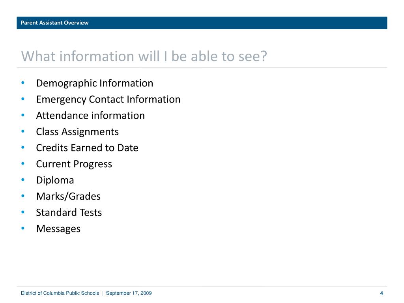Click the Attendance information bullet text

click(90, 116)
